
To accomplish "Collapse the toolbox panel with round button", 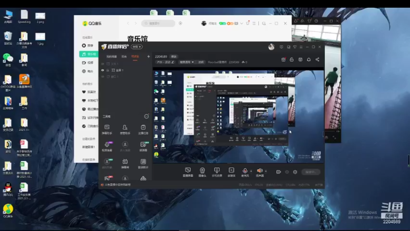I will click(x=147, y=117).
